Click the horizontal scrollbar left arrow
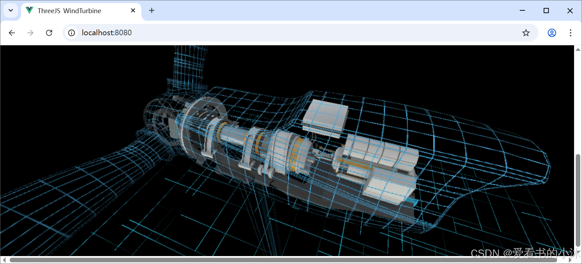Viewport: 582px width, 264px height. (x=4, y=260)
